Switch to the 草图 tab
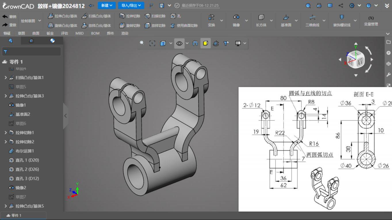392x220 pixels. (x=21, y=33)
